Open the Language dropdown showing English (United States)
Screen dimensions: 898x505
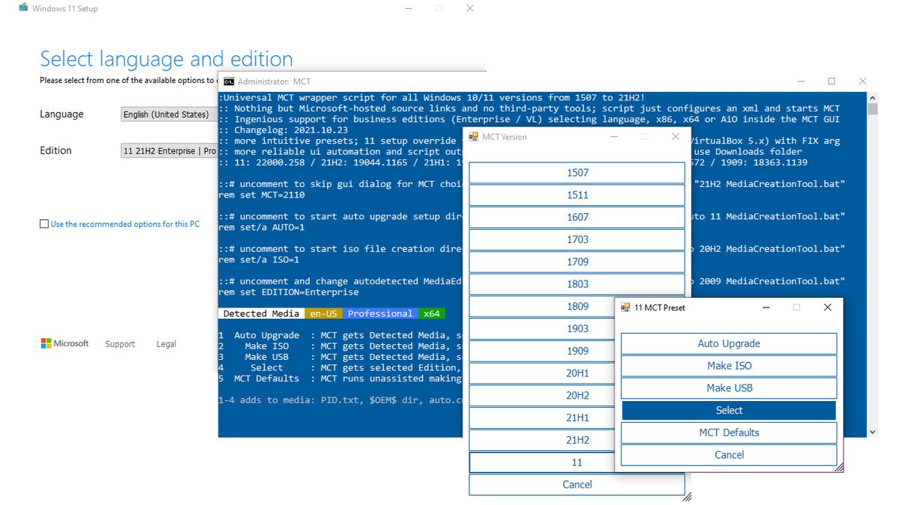(166, 114)
